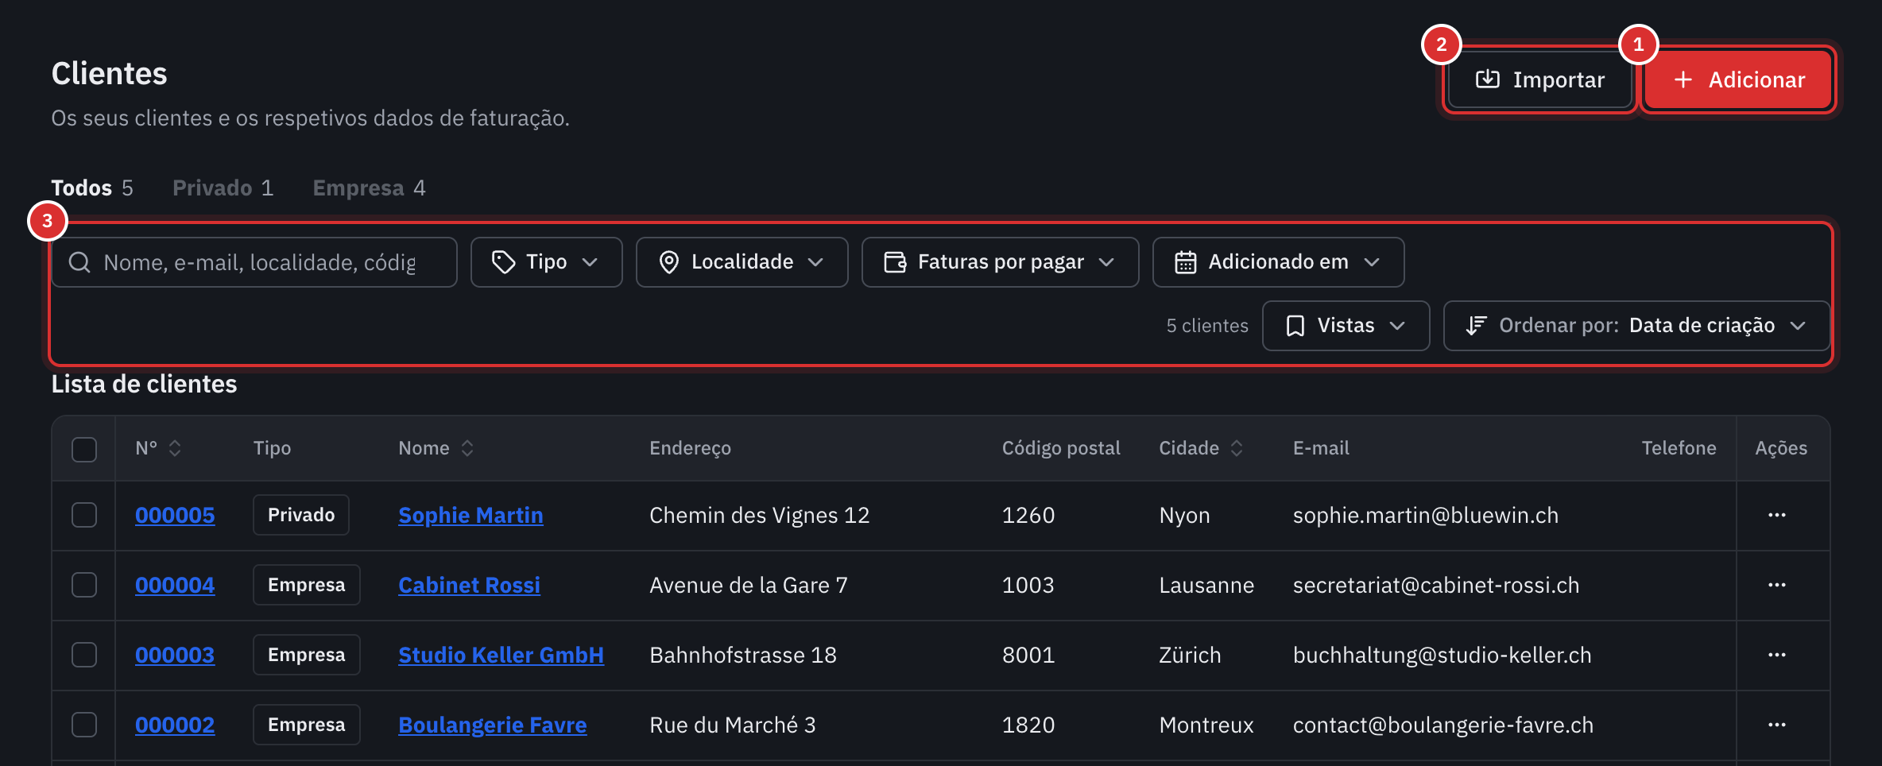Open the Adicionado em date filter
Image resolution: width=1882 pixels, height=766 pixels.
(x=1278, y=262)
